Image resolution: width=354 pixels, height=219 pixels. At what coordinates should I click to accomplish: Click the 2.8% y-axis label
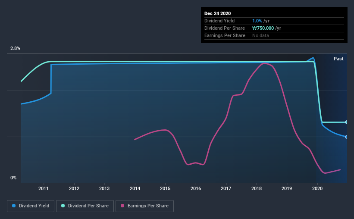pos(15,48)
